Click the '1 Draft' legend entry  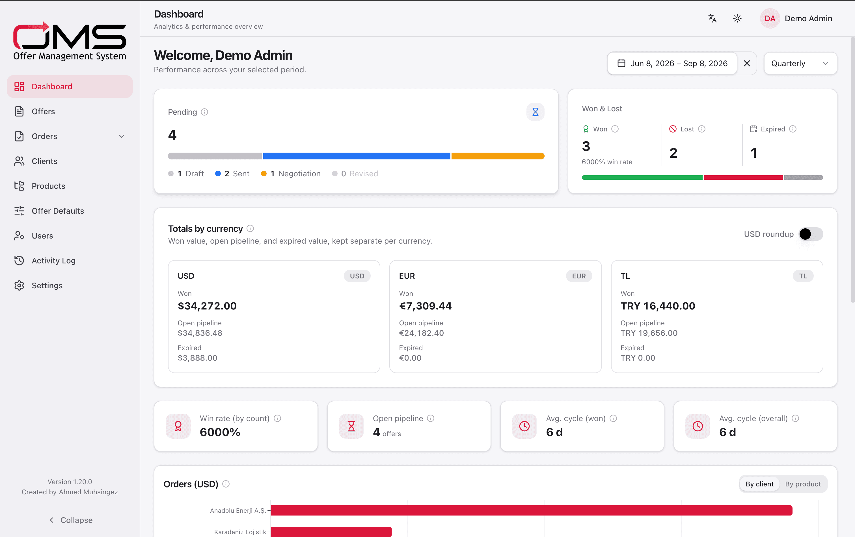click(x=186, y=174)
